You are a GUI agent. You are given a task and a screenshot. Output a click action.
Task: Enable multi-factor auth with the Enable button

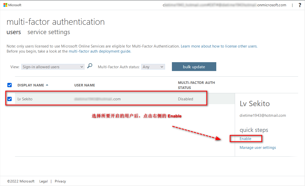click(x=246, y=138)
